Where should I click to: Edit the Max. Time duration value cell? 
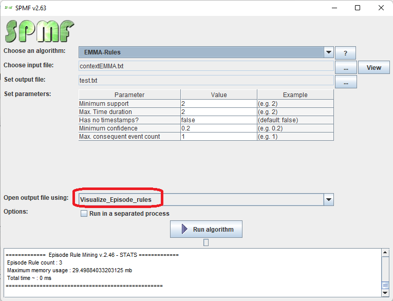[218, 112]
